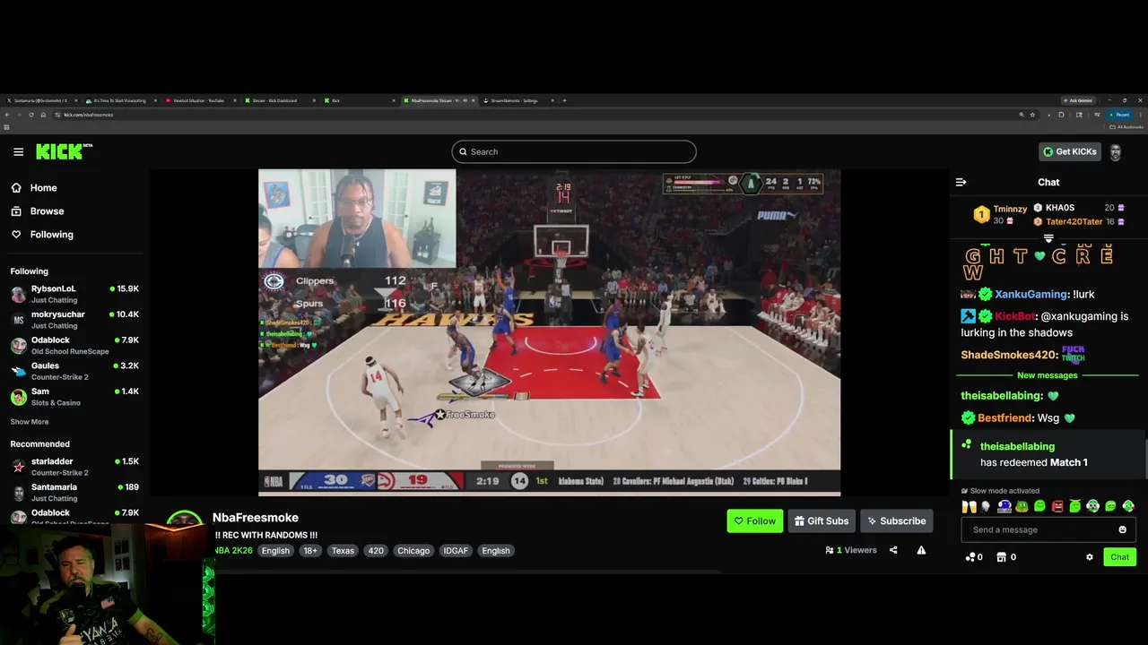This screenshot has height=645, width=1148.
Task: Open Sam Slots & Casino channel
Action: click(74, 397)
